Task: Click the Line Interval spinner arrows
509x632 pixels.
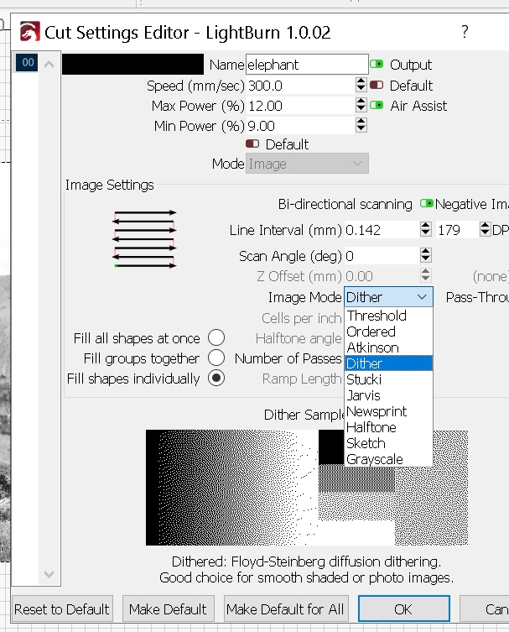Action: point(426,229)
